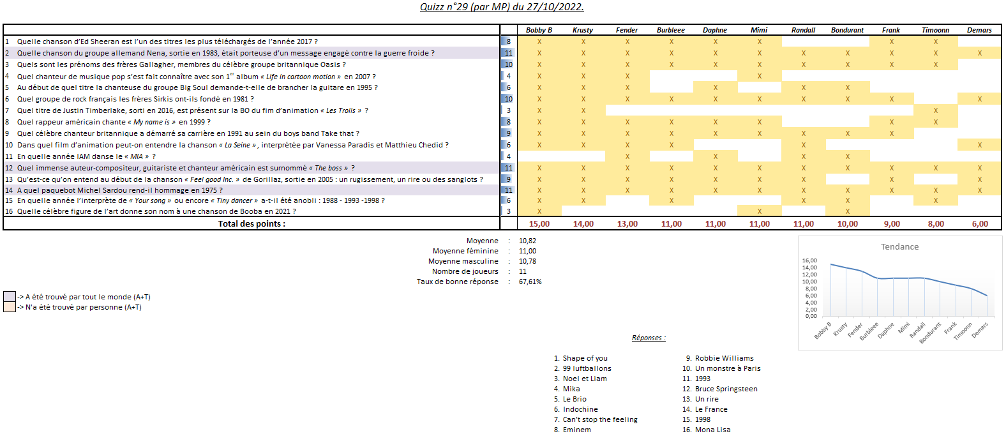Click question 5 about Big Soul
This screenshot has width=1006, height=436.
point(197,87)
